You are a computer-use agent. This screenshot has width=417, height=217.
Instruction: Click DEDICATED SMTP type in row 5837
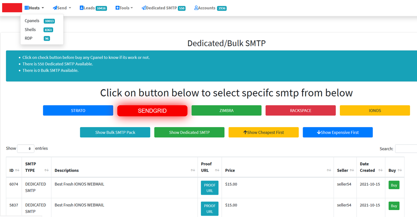(x=35, y=208)
